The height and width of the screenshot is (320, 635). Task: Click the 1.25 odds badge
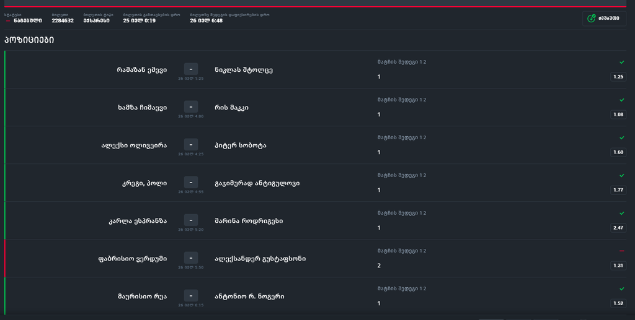618,77
